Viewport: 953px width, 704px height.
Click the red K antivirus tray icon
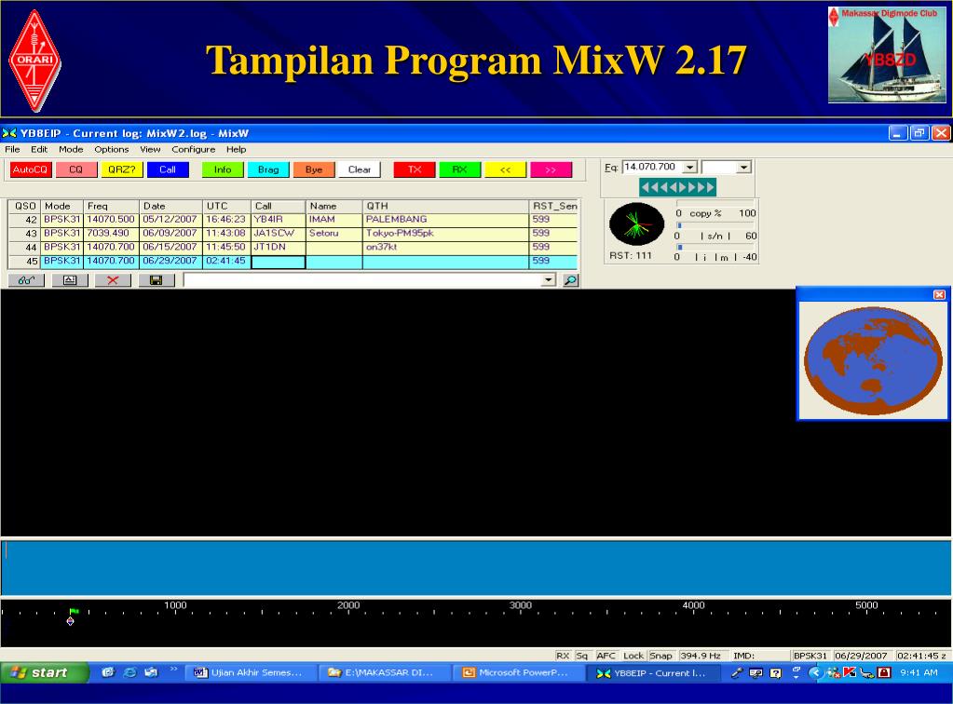pos(849,672)
